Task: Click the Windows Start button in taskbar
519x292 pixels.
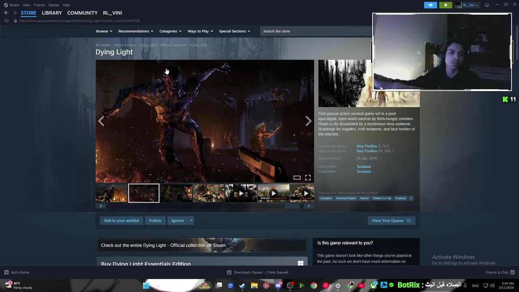Action: tap(146, 286)
